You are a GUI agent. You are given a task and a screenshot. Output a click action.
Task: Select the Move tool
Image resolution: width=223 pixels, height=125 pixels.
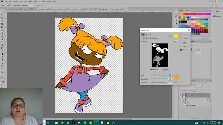coord(2,12)
